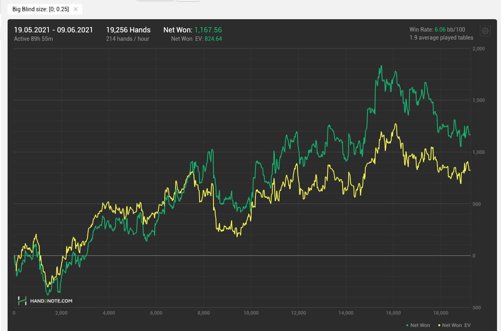Click the Active 89h 55m duration

point(34,39)
